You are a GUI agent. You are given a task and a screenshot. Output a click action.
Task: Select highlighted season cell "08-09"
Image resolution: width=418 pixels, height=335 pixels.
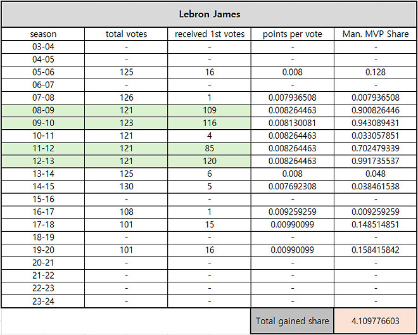43,110
